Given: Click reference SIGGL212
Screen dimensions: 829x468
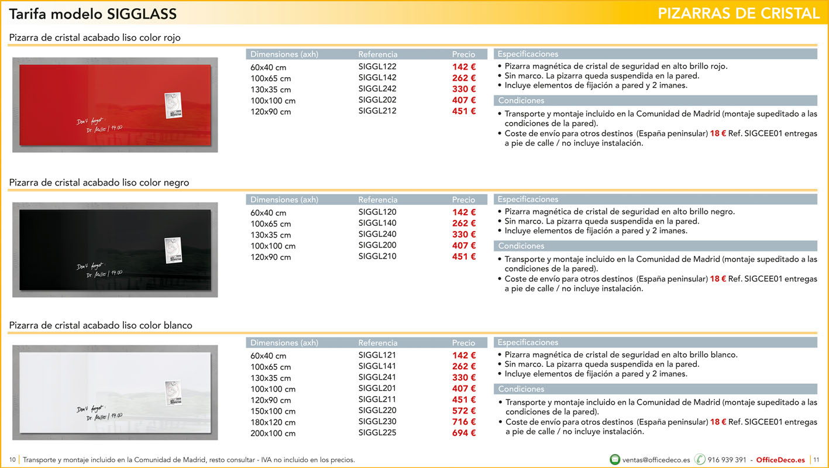Looking at the screenshot, I should click(x=377, y=111).
